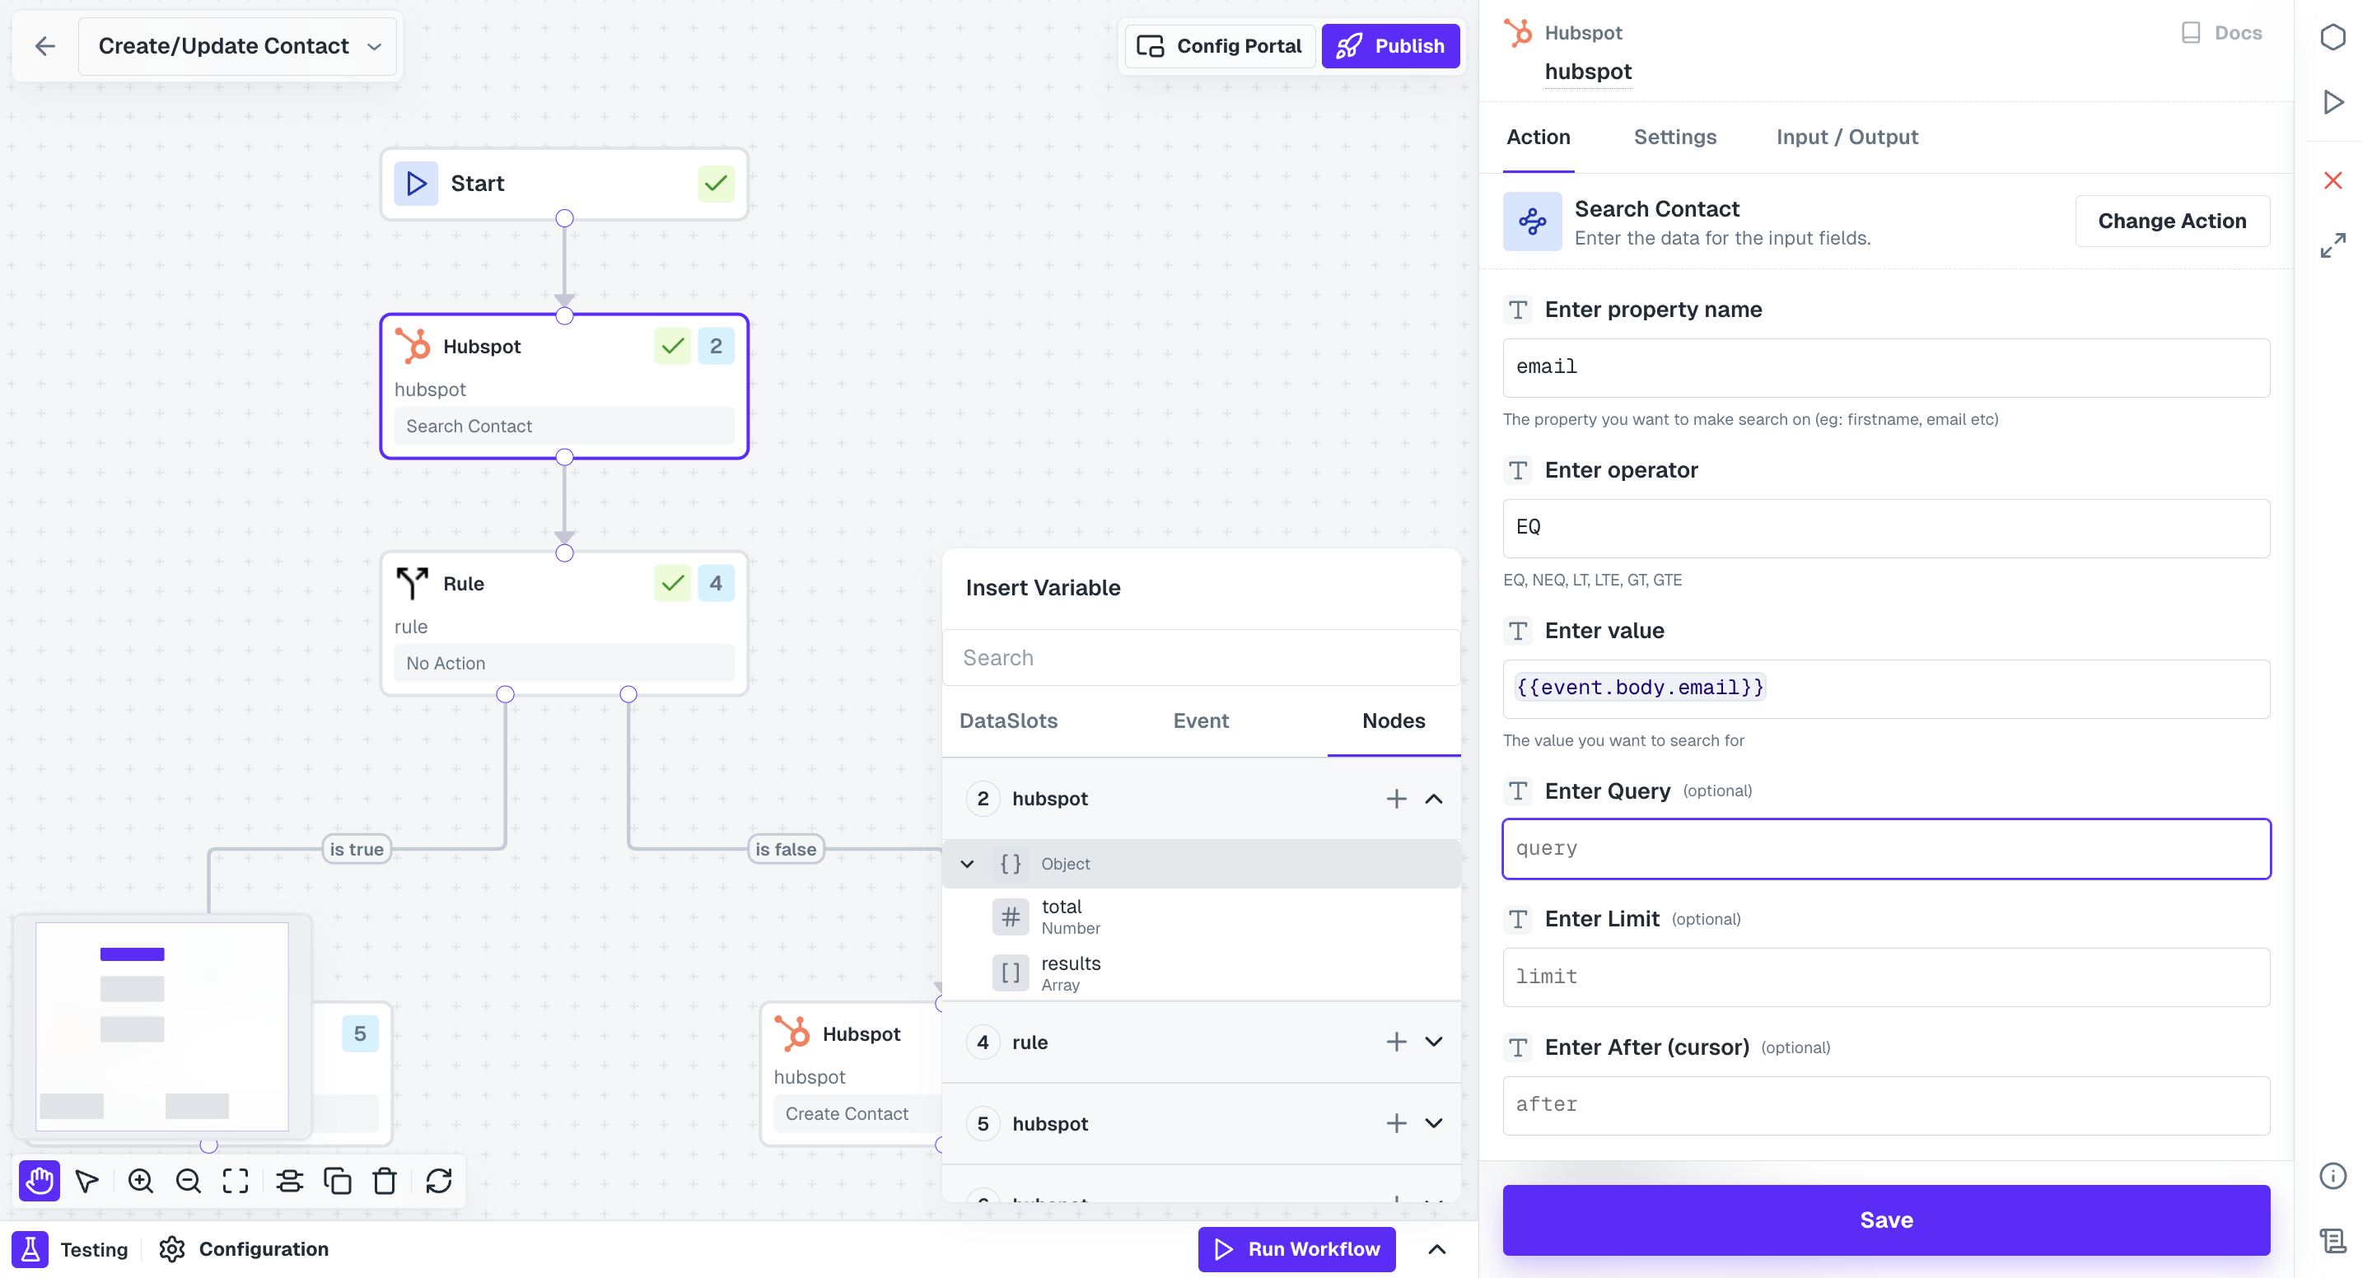Viewport: 2372px width, 1278px height.
Task: Delete the selected node
Action: click(385, 1180)
